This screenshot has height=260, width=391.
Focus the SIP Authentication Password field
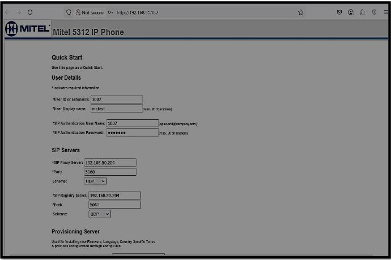133,133
